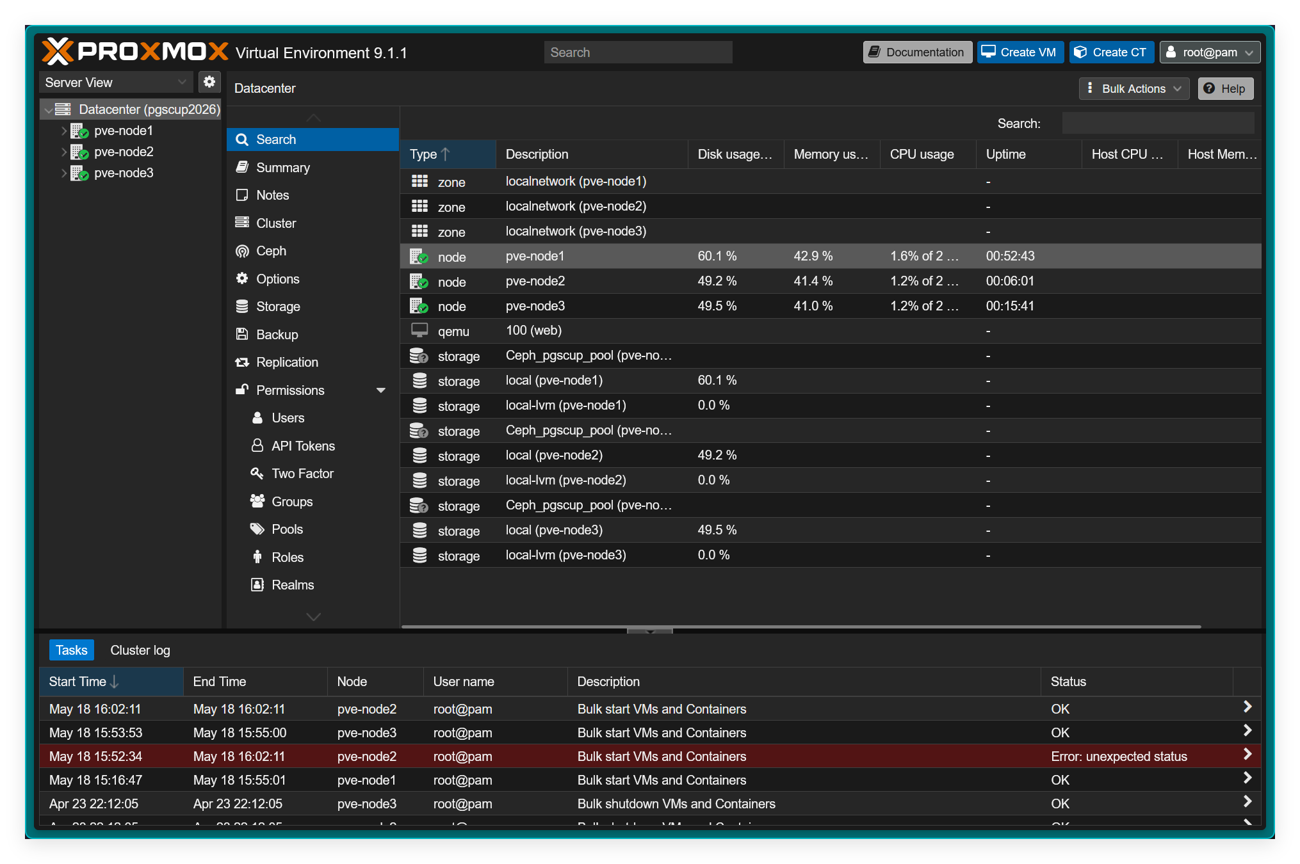Click the API Tokens user icon
The height and width of the screenshot is (864, 1300).
pos(257,445)
